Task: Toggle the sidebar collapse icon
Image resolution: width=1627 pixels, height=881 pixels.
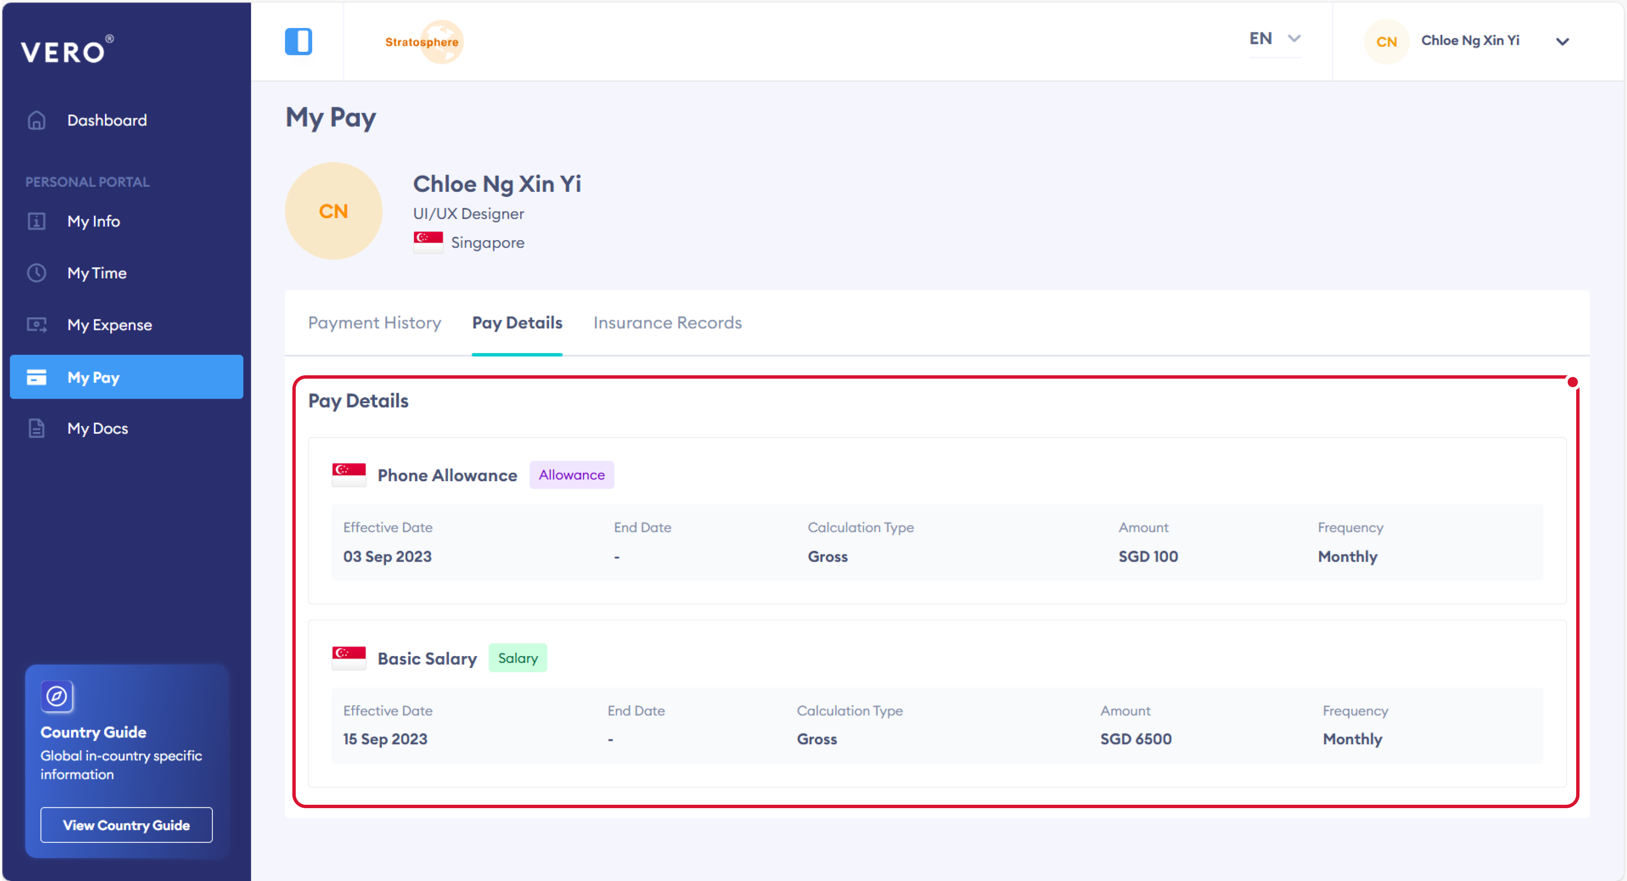Action: (298, 42)
